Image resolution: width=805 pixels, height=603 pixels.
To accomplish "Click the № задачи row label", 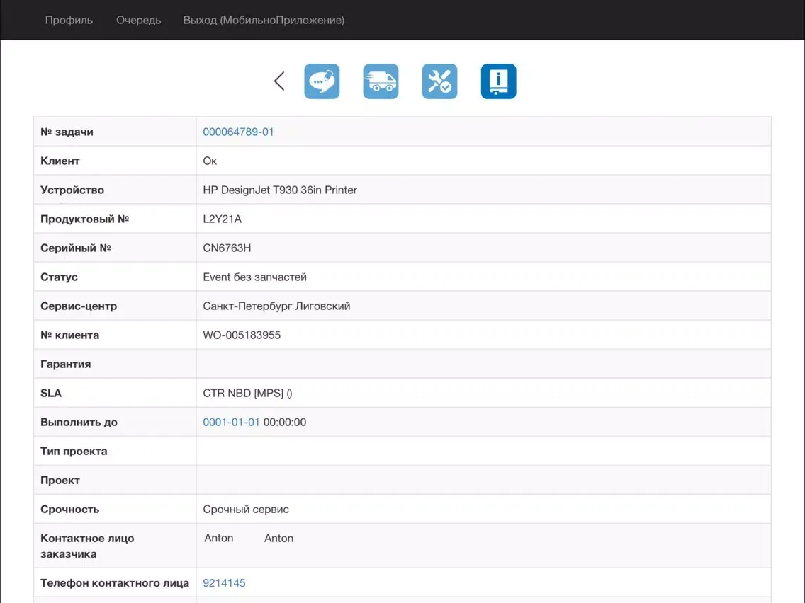I will coord(67,132).
